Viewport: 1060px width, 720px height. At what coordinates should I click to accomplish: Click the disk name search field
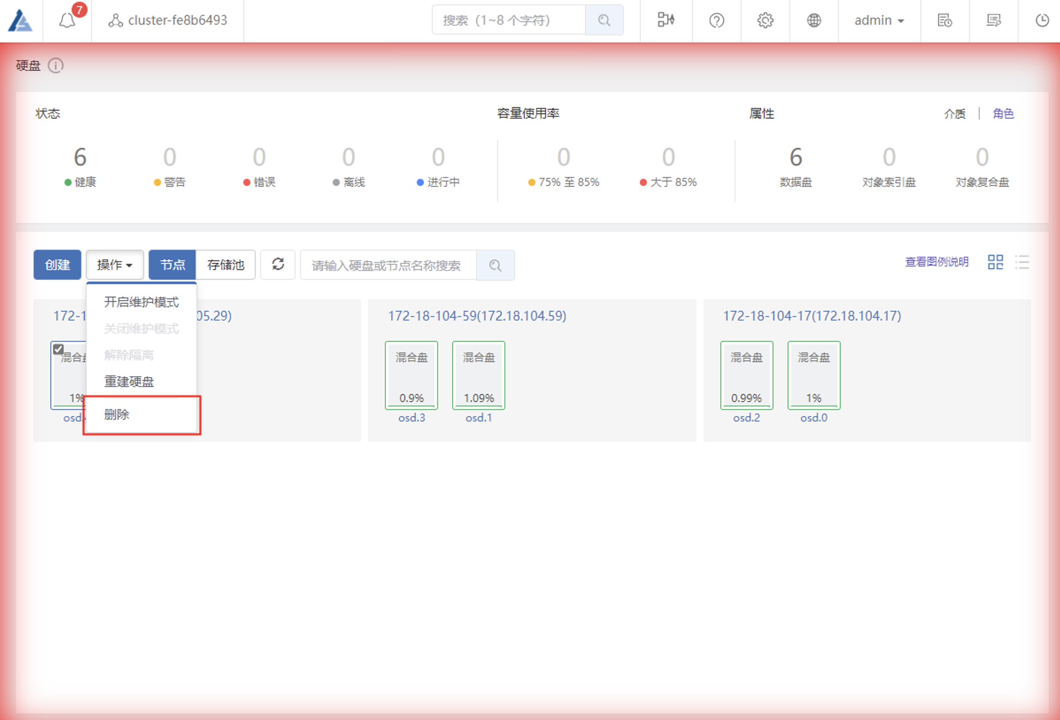click(x=388, y=265)
